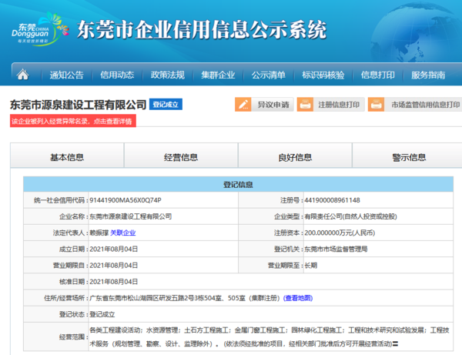Click 200.000000万元(人民币) registered capital value
The image size is (462, 355).
pyautogui.click(x=340, y=233)
